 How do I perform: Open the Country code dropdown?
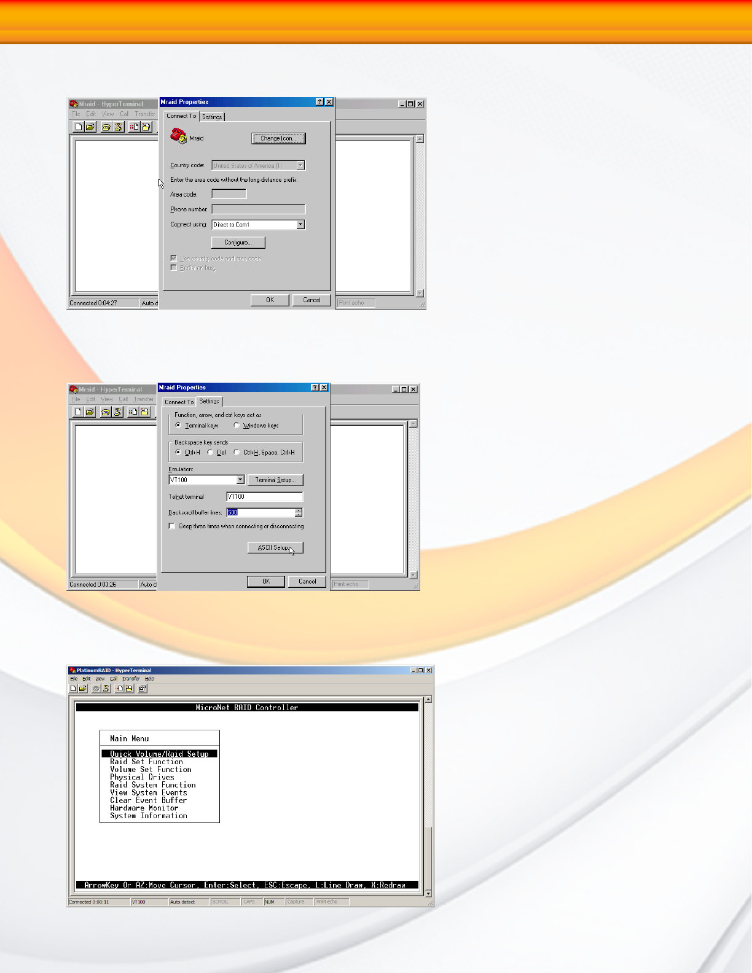(300, 165)
